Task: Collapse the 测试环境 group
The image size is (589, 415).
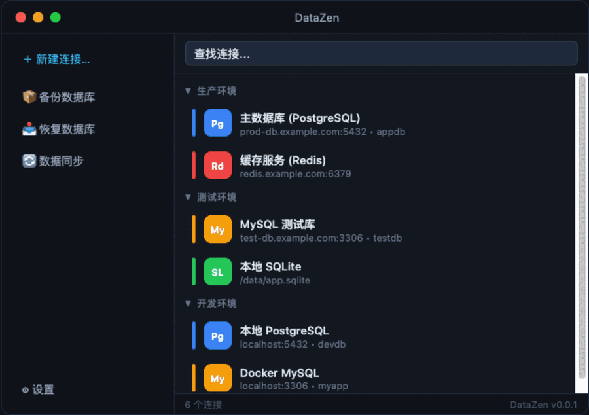Action: (x=188, y=197)
